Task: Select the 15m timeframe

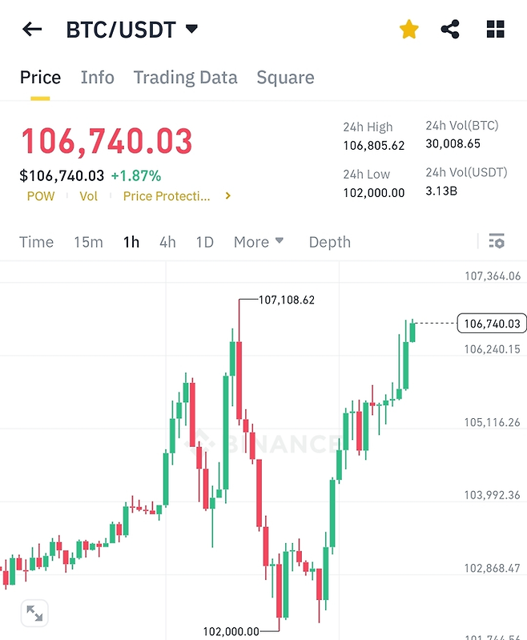Action: 88,242
